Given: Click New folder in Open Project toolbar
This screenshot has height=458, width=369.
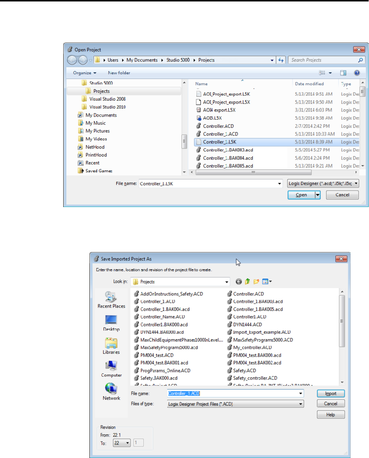Looking at the screenshot, I should [x=119, y=73].
